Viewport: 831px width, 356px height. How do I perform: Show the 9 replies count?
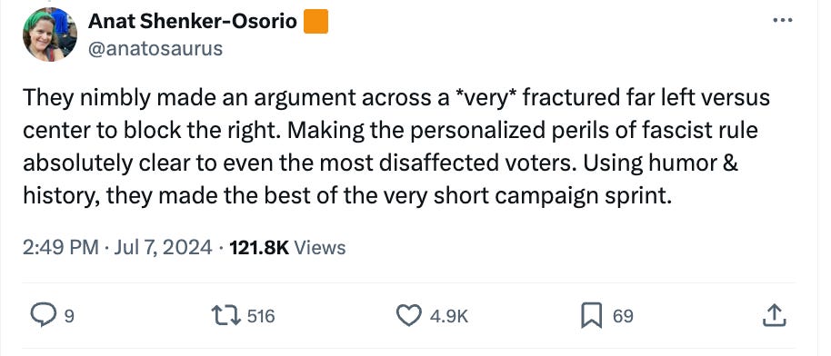tap(69, 317)
